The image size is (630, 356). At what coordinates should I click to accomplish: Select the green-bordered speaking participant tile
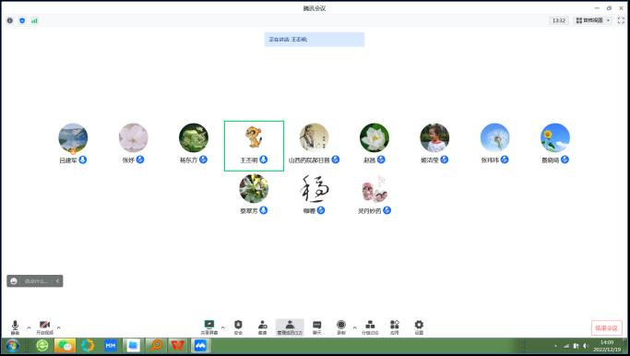254,146
